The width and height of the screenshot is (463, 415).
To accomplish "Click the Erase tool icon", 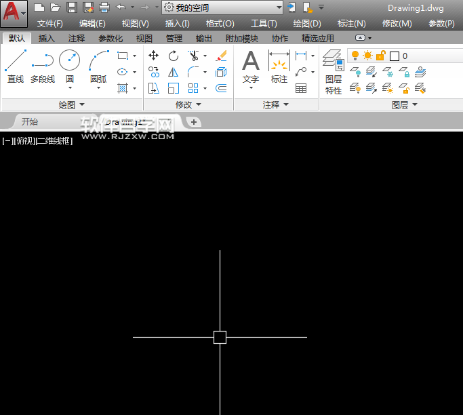I will (221, 56).
